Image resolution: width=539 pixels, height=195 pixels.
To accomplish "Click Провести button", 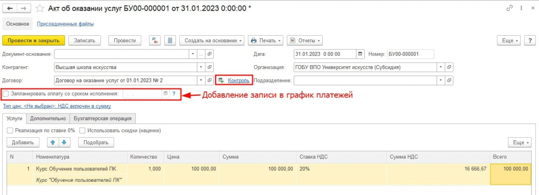I will click(124, 40).
